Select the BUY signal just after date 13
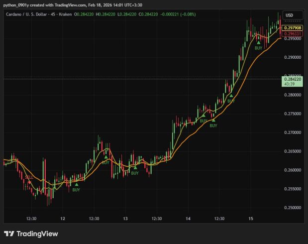 tap(135, 170)
